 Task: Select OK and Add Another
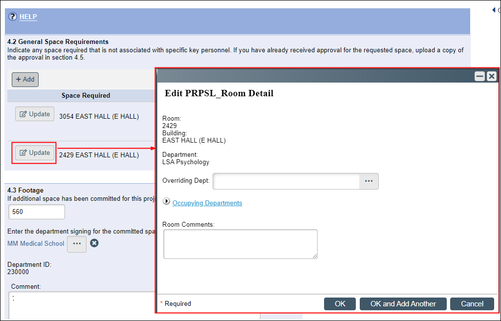[403, 303]
